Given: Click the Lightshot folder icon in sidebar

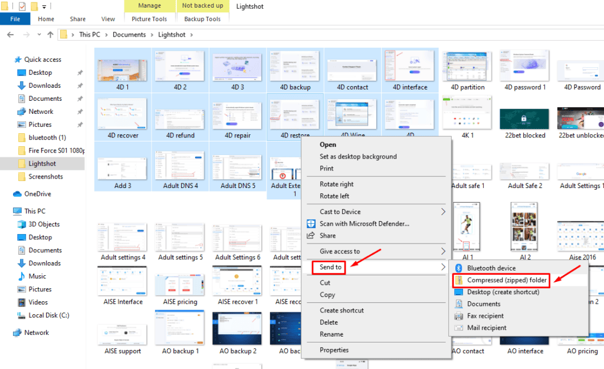Looking at the screenshot, I should point(22,163).
